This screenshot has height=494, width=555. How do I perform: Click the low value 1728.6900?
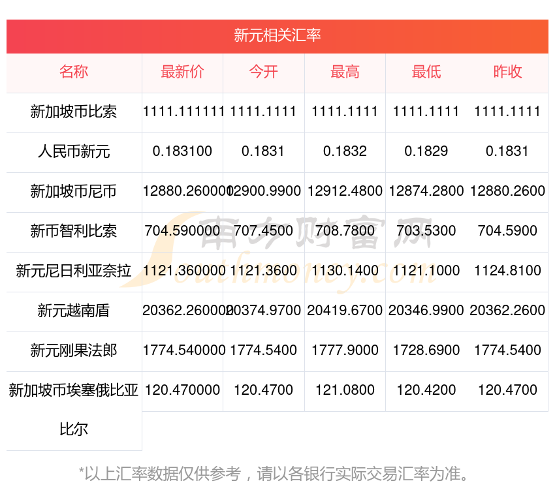tap(426, 350)
